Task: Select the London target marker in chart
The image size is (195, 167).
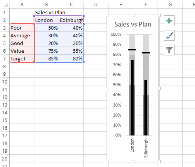Action: point(132,50)
